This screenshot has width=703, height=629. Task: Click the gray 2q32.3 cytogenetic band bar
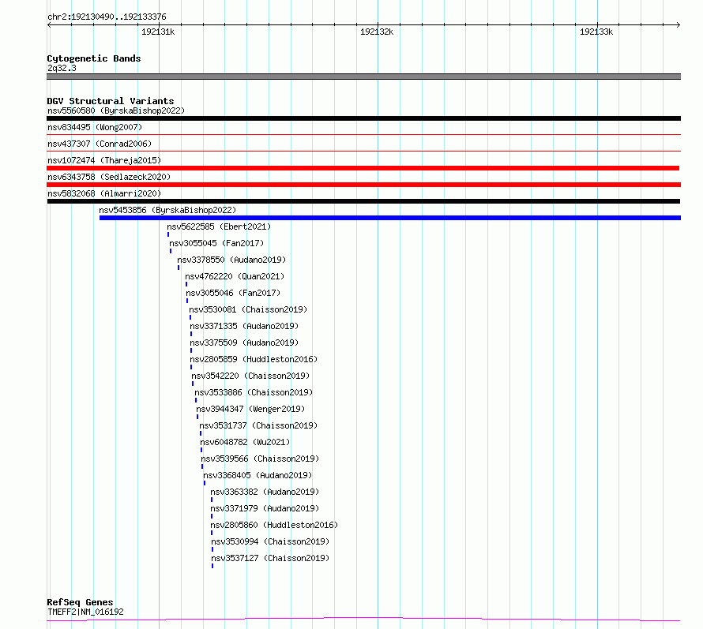pos(363,77)
